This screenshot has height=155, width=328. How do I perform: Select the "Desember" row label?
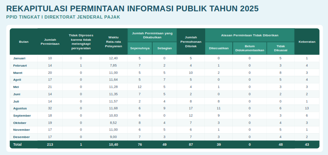[x=21, y=137]
